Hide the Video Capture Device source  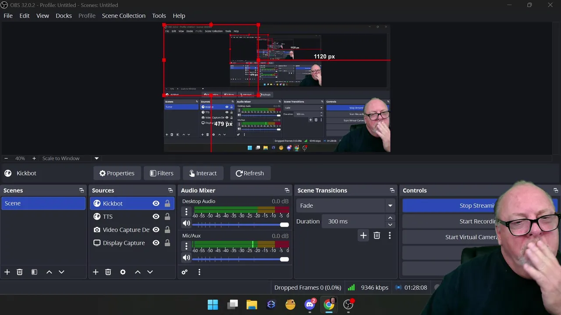coord(156,230)
